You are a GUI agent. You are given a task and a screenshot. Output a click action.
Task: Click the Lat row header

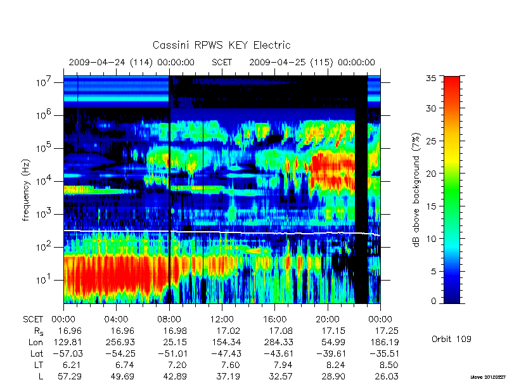coord(37,353)
